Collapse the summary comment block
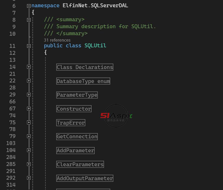 (29, 20)
